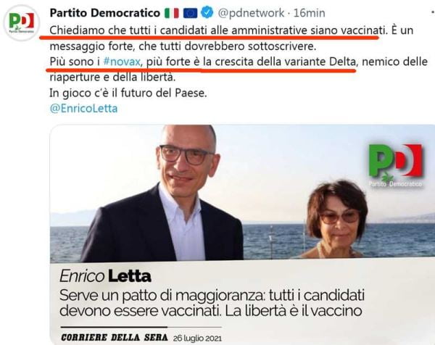Click the 'Serve un patto di maggioranza' headline
Image resolution: width=435 pixels, height=345 pixels.
(x=212, y=303)
